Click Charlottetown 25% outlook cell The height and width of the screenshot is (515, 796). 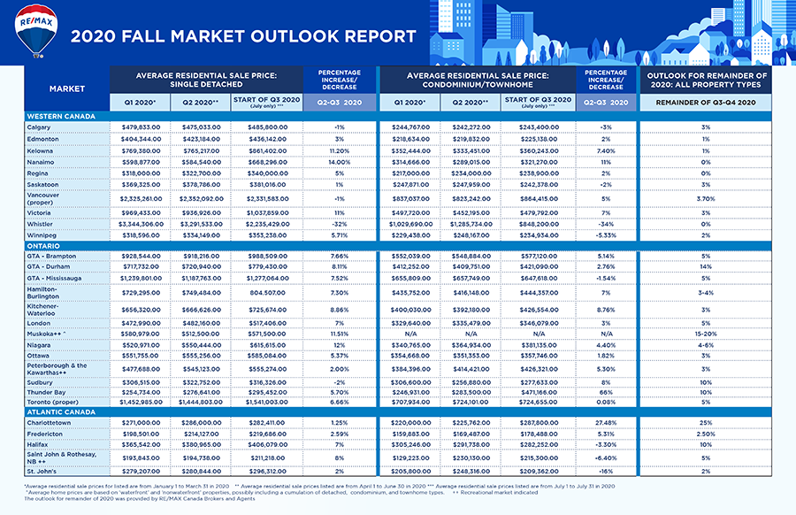(x=706, y=423)
